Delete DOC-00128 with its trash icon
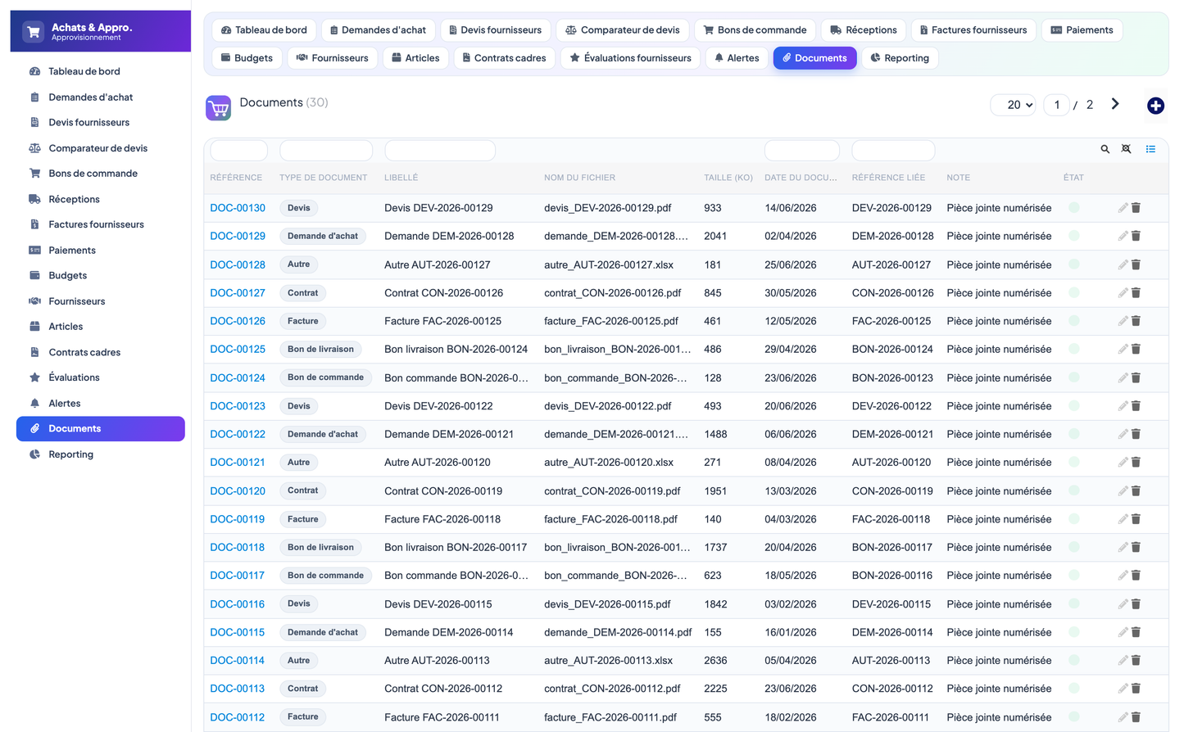1184x732 pixels. pyautogui.click(x=1136, y=264)
